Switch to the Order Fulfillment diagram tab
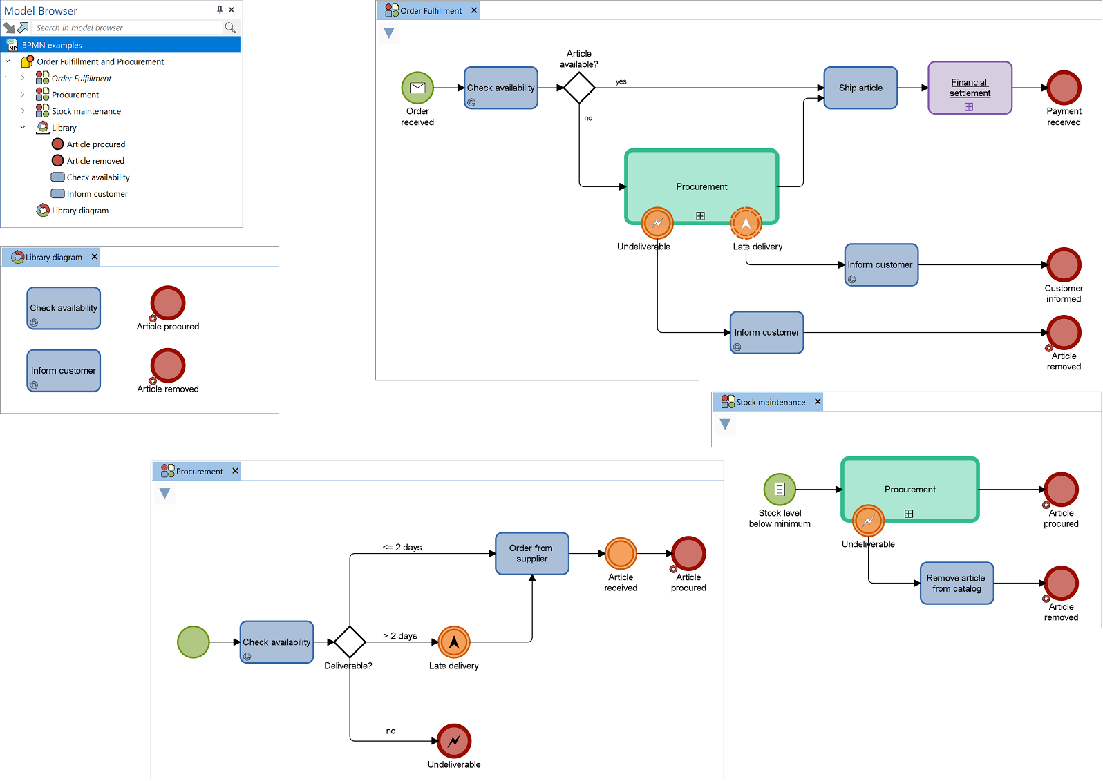Screen dimensions: 1103x781 (430, 10)
